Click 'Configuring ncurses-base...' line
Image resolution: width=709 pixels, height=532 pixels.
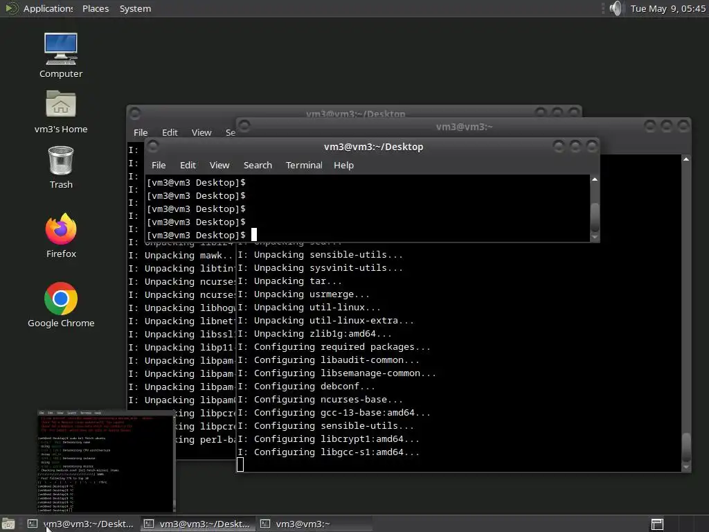pyautogui.click(x=321, y=400)
